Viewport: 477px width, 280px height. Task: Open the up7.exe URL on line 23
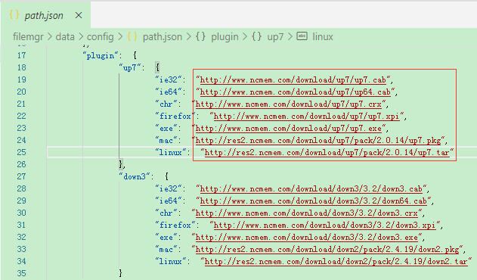coord(288,128)
